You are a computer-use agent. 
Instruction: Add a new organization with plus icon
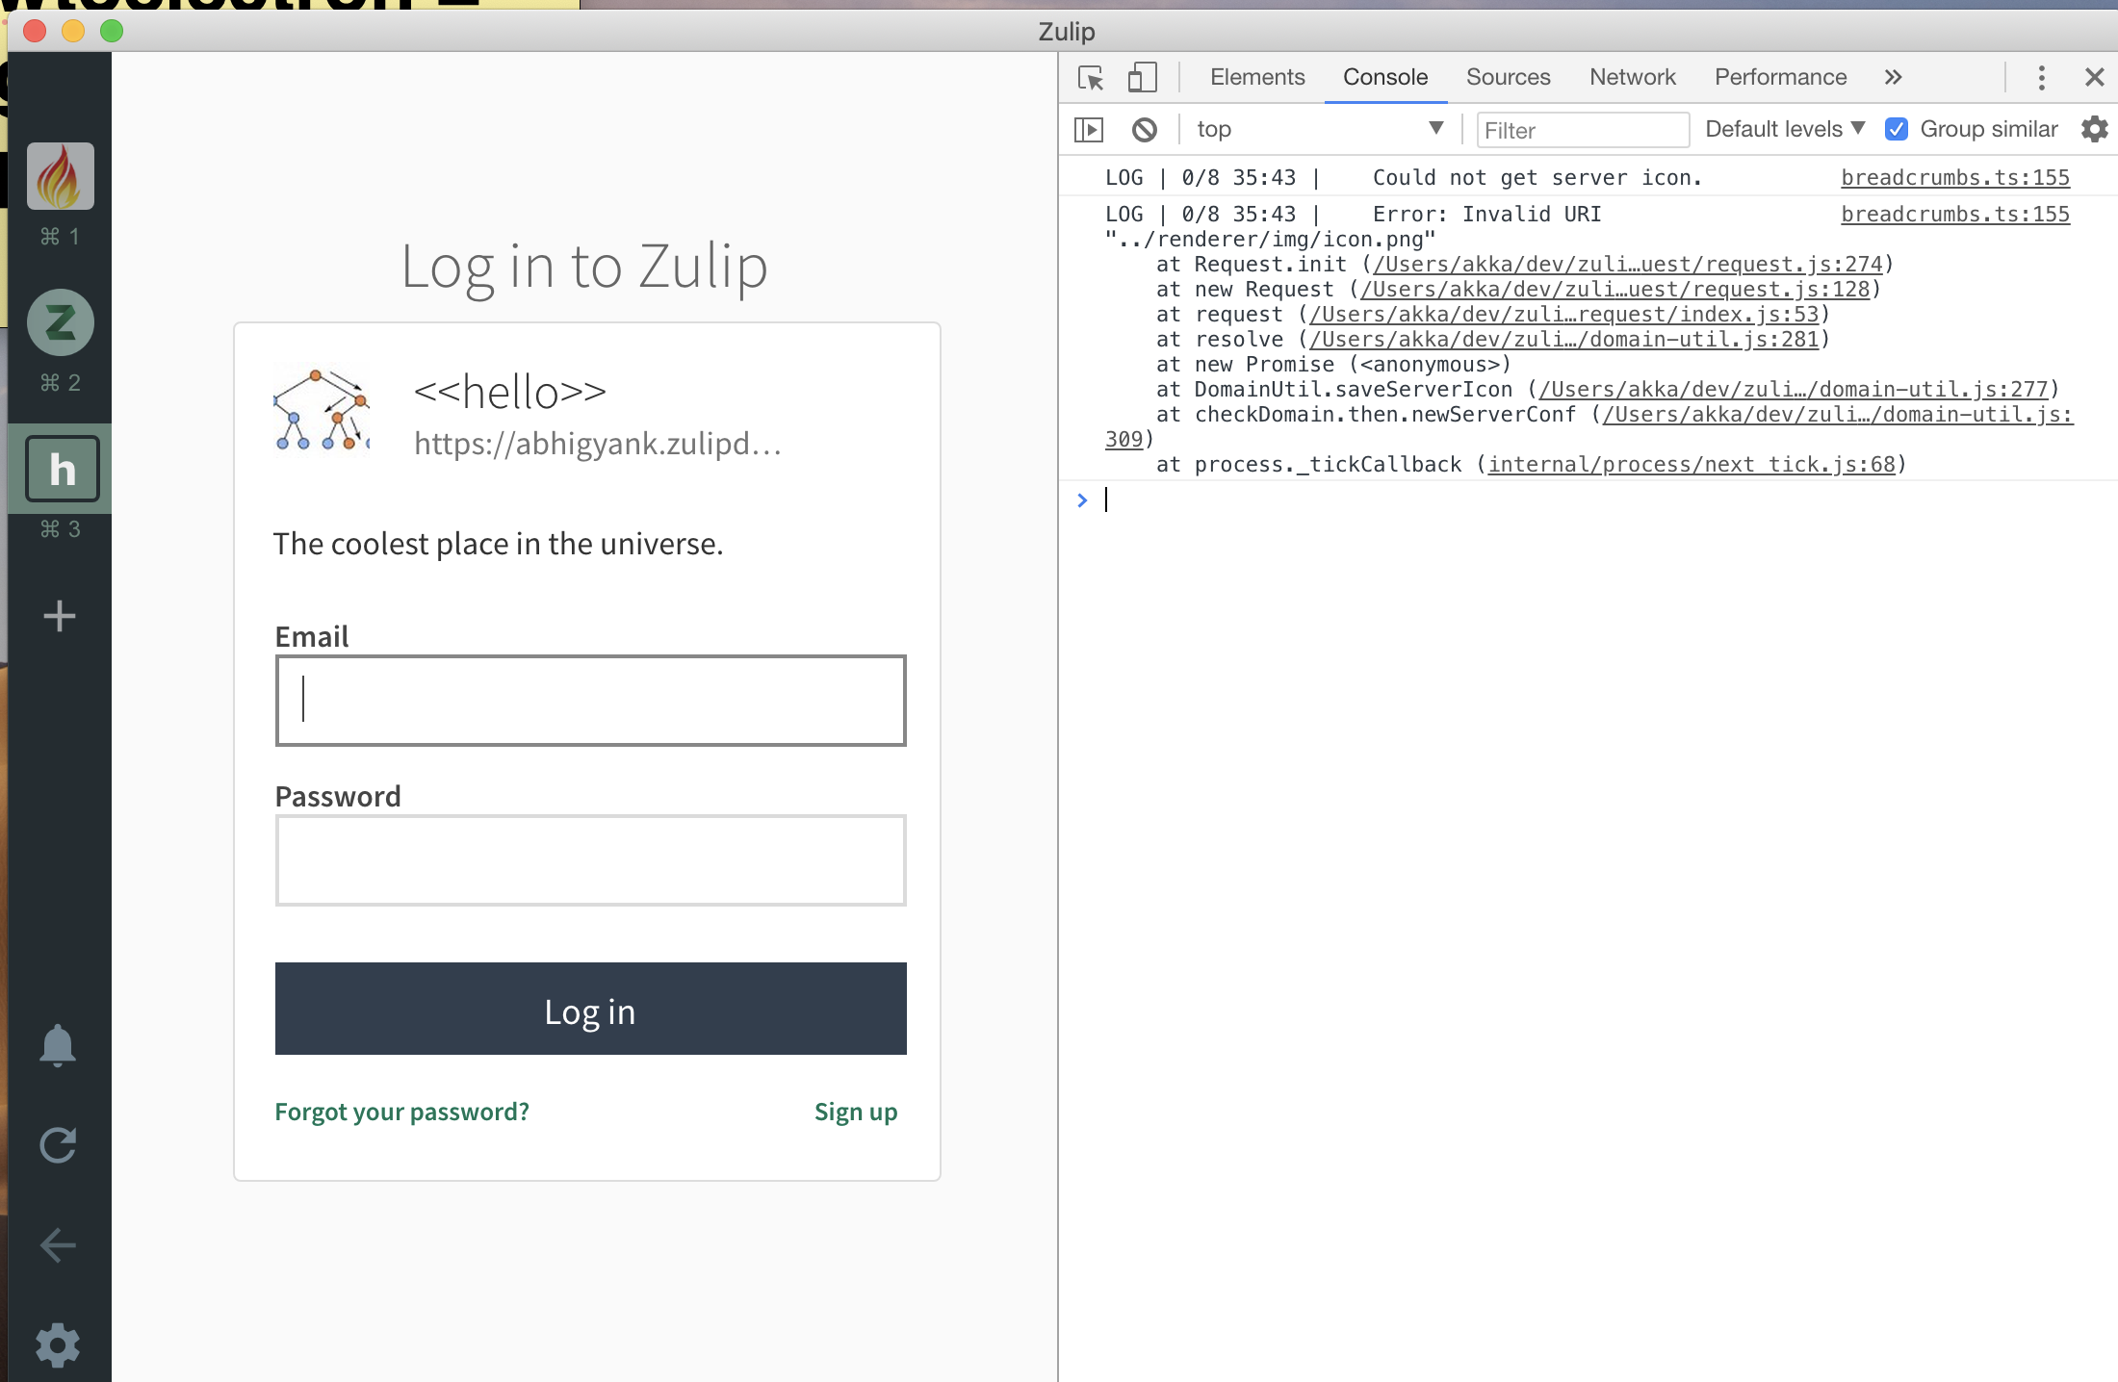(x=60, y=616)
